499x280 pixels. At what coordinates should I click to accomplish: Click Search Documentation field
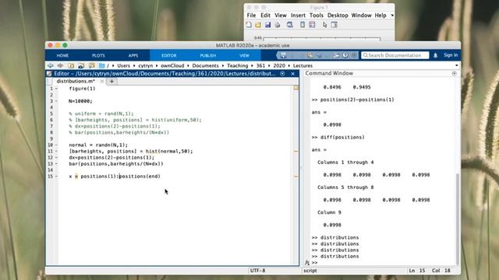(x=395, y=55)
